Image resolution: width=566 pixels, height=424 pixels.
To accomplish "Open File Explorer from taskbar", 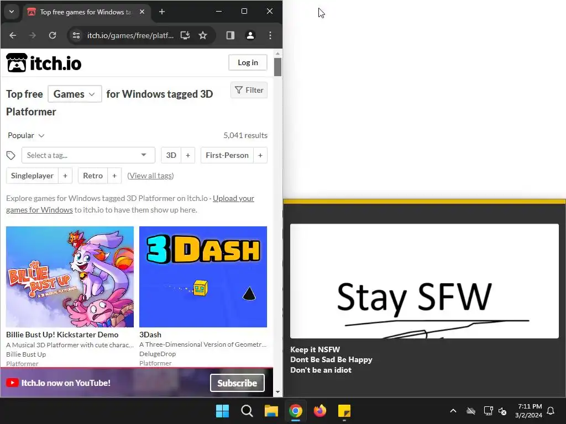I will 271,411.
